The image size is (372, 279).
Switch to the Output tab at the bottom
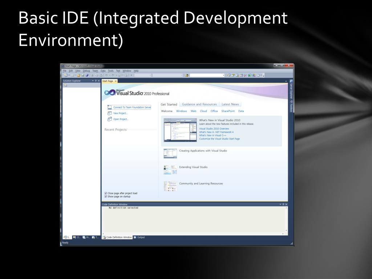point(139,237)
